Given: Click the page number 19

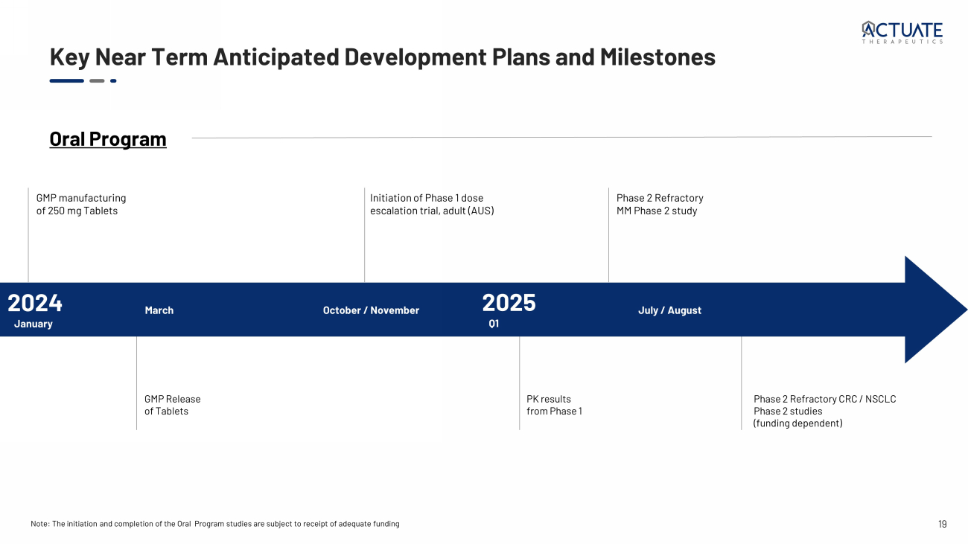Looking at the screenshot, I should click(x=942, y=524).
